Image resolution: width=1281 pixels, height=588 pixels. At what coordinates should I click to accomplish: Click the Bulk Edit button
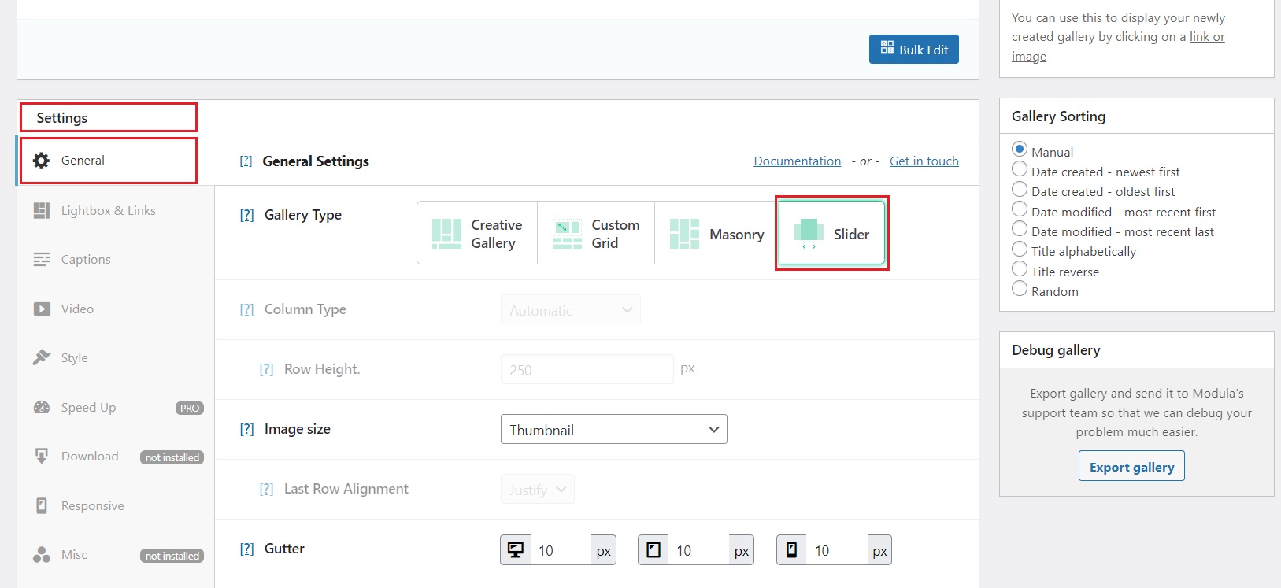point(913,50)
